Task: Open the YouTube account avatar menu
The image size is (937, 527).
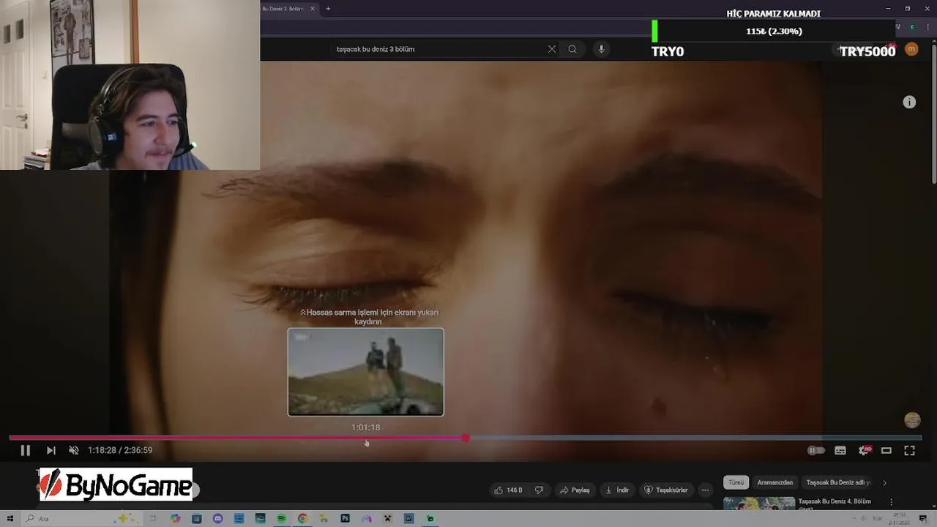Action: click(x=911, y=49)
